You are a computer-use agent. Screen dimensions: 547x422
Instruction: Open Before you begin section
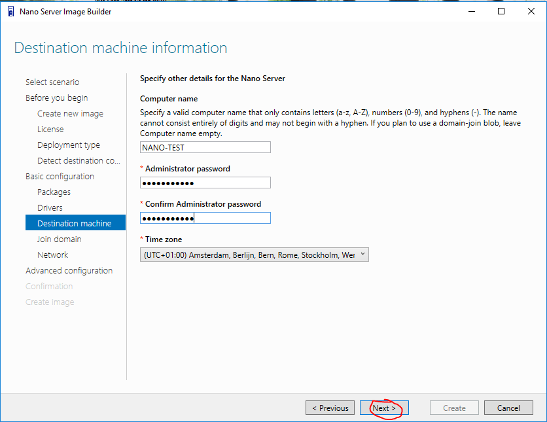pos(56,98)
